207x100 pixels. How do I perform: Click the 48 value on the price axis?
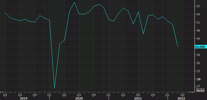tap(198, 31)
